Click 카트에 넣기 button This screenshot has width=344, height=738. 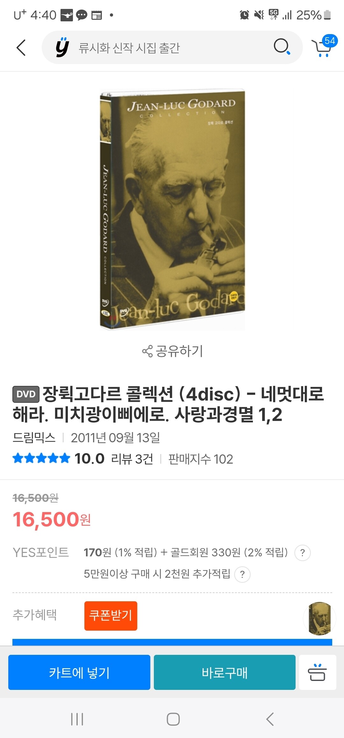[79, 672]
